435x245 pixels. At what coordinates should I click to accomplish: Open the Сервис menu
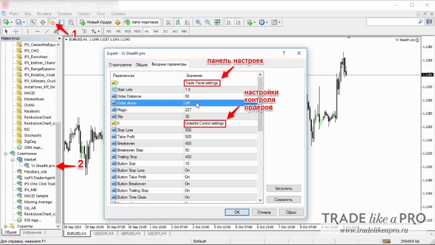click(x=84, y=13)
